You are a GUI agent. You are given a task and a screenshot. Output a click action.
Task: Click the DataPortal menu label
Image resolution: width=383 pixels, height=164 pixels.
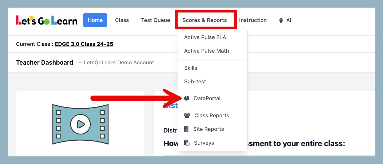(207, 98)
